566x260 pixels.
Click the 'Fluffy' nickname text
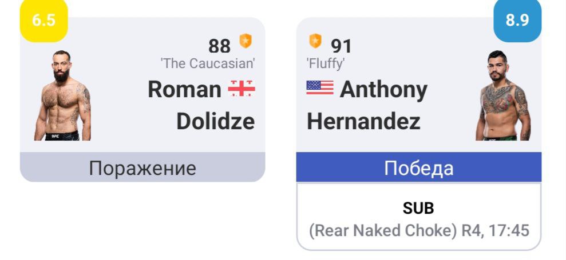[325, 64]
